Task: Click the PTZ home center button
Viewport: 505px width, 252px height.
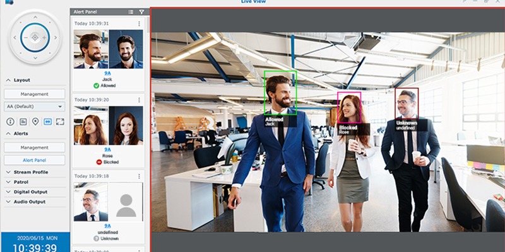Action: pos(35,38)
